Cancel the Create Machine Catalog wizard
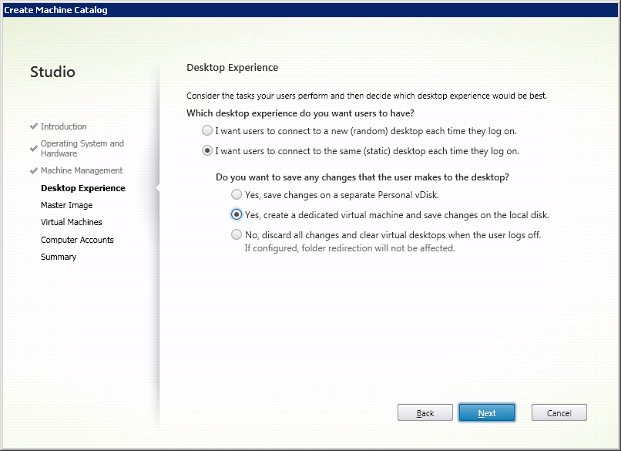The image size is (621, 451). tap(559, 413)
